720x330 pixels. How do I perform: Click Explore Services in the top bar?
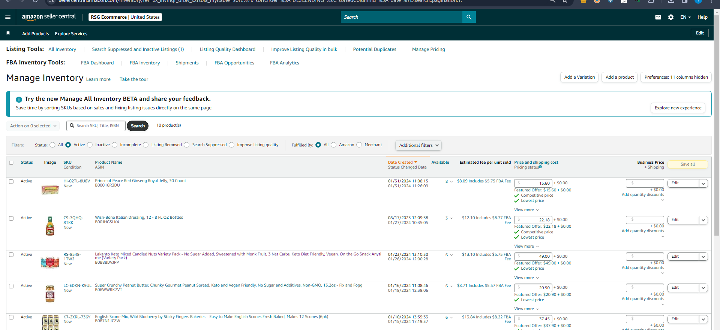click(71, 34)
